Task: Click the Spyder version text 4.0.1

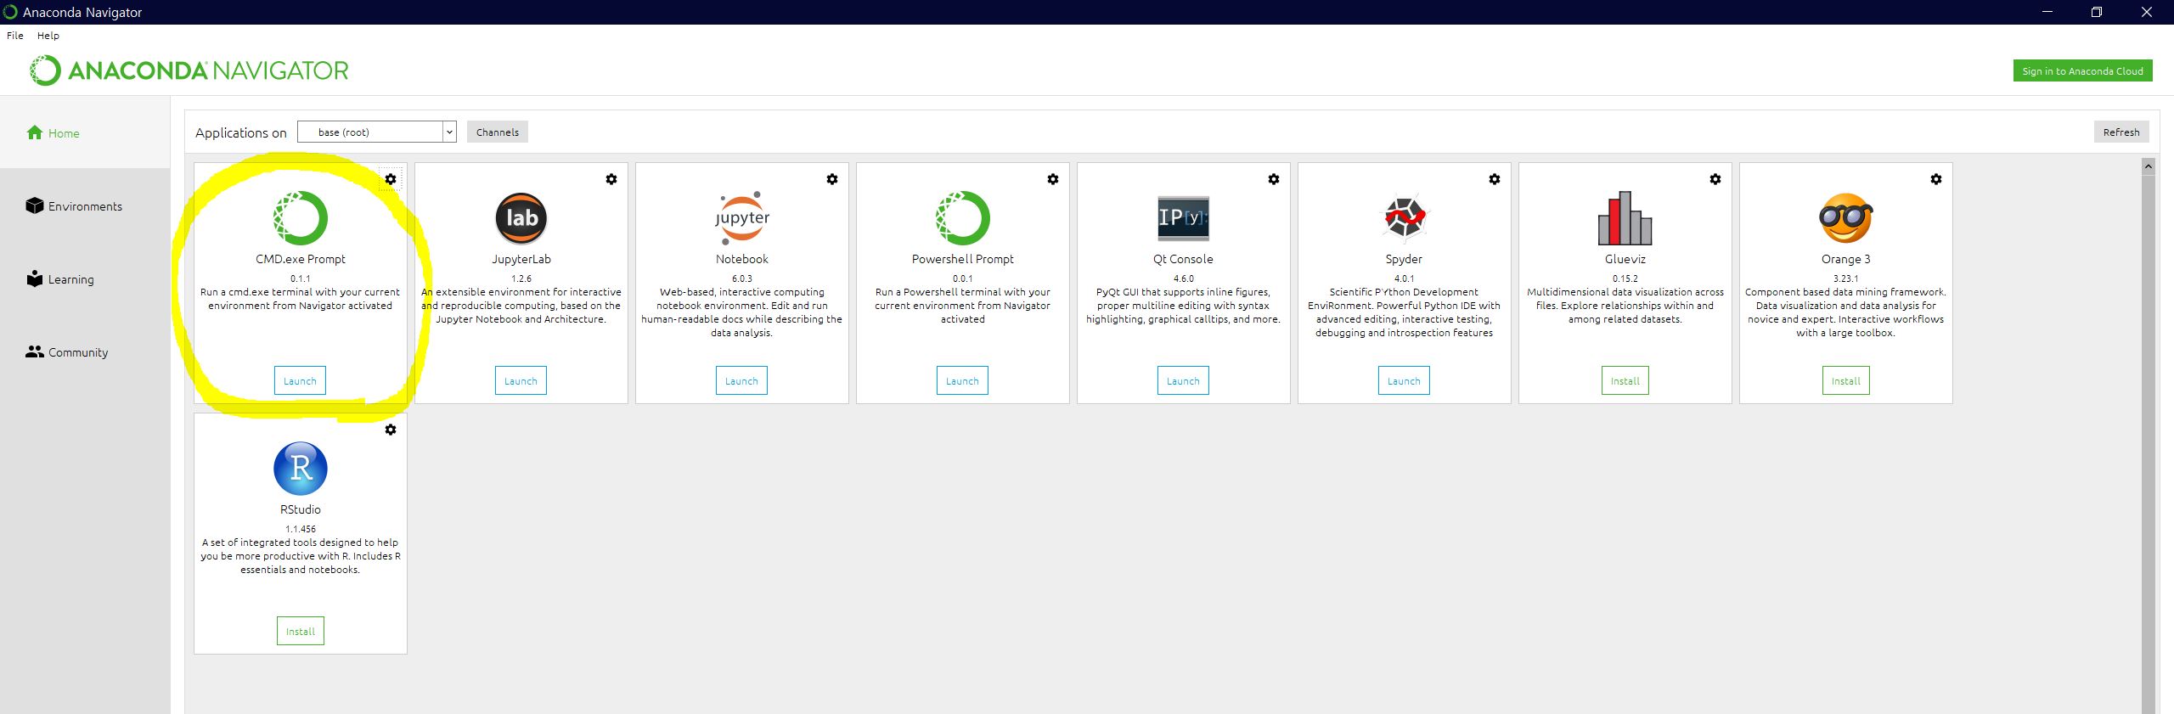Action: coord(1404,278)
